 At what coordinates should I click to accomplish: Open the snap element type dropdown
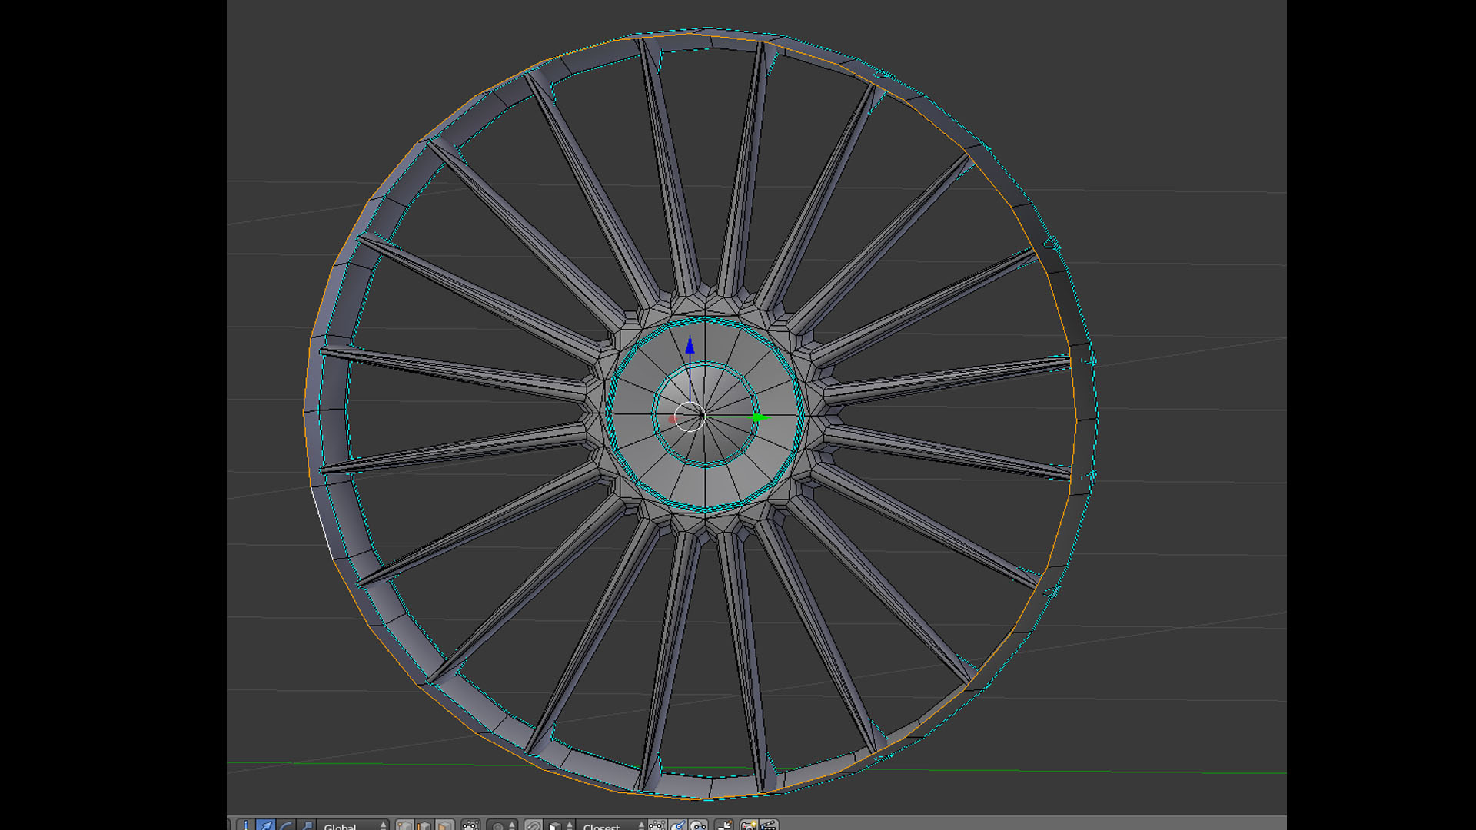[x=560, y=826]
